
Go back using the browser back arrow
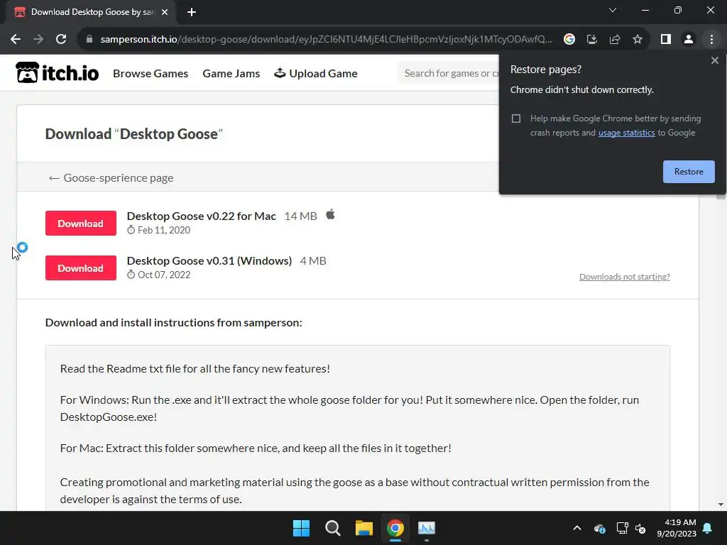pyautogui.click(x=16, y=40)
